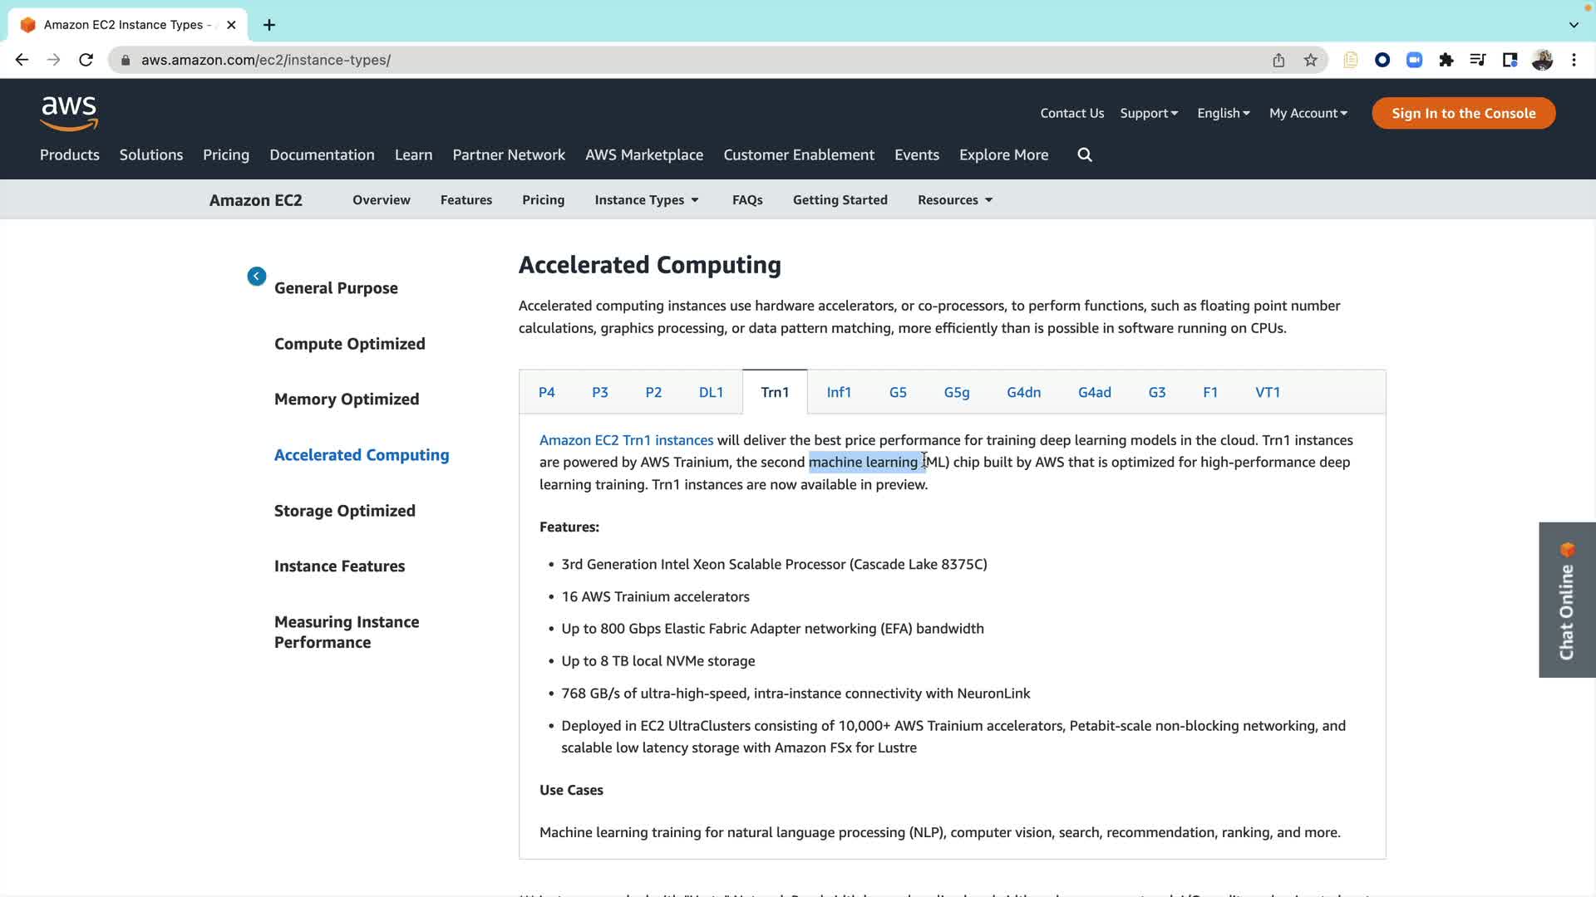This screenshot has height=897, width=1596.
Task: Click the share page icon in address bar
Action: (x=1278, y=60)
